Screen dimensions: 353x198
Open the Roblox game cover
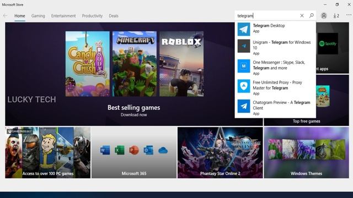pyautogui.click(x=181, y=64)
